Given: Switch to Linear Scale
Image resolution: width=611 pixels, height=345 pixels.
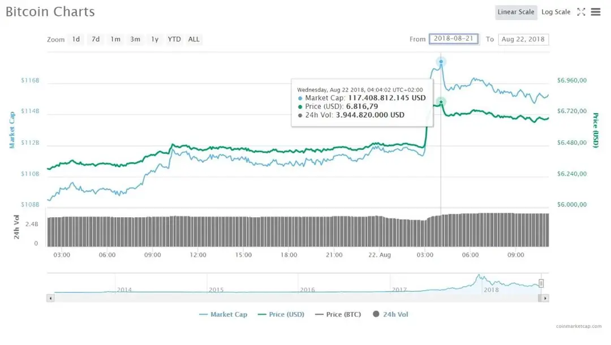Looking at the screenshot, I should coord(516,12).
